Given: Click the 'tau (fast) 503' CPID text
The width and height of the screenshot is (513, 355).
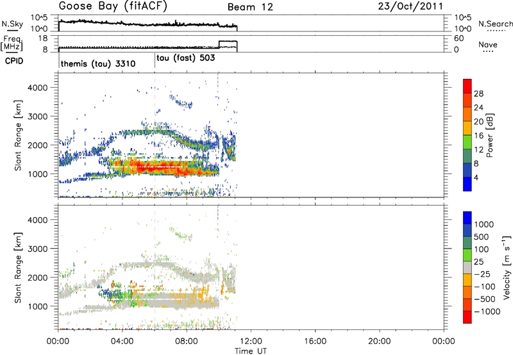Looking at the screenshot, I should (186, 58).
